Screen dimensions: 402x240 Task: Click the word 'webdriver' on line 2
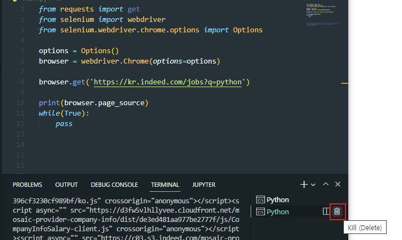click(146, 20)
